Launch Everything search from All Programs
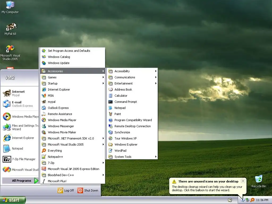The image size is (272, 204). tap(73, 151)
